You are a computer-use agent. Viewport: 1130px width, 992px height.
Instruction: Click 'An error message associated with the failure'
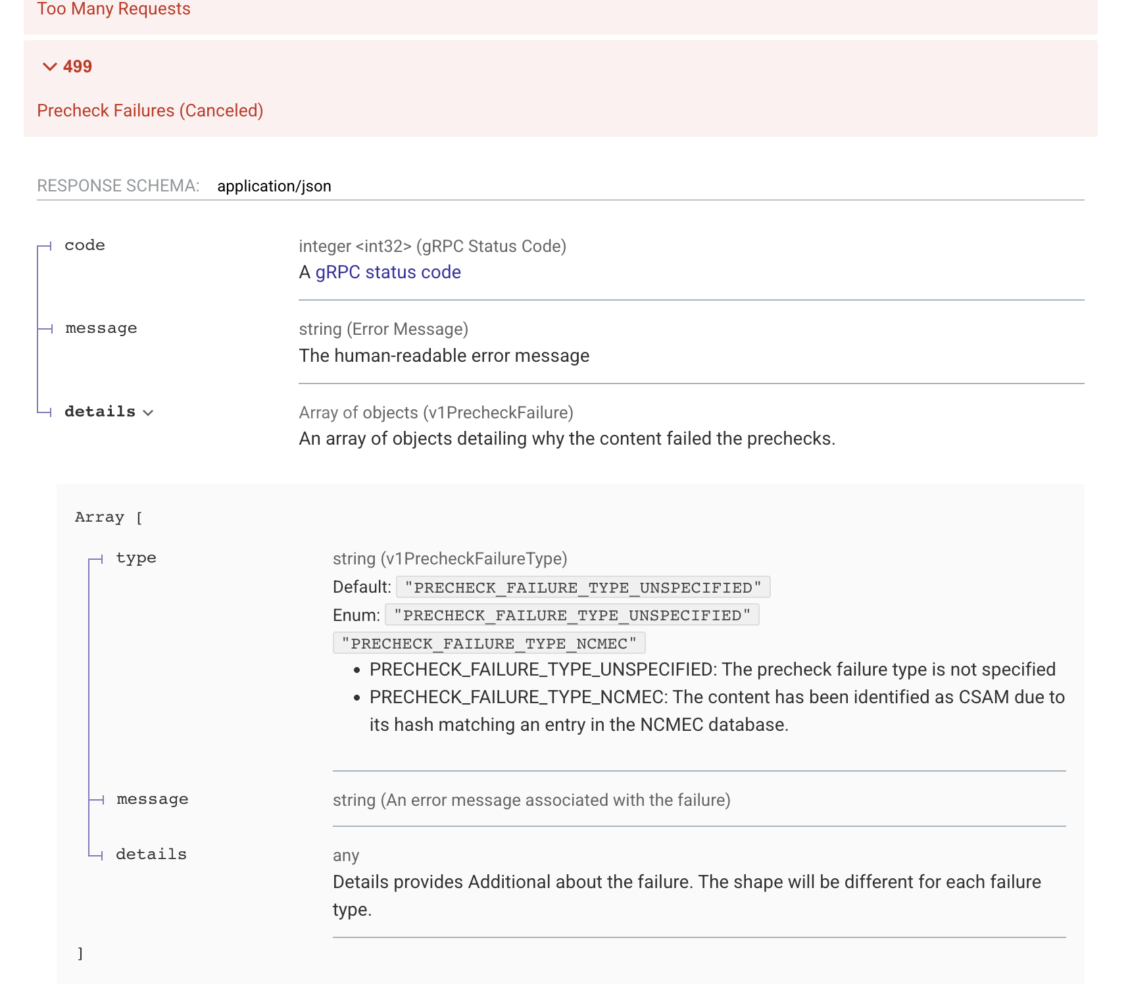click(x=556, y=800)
